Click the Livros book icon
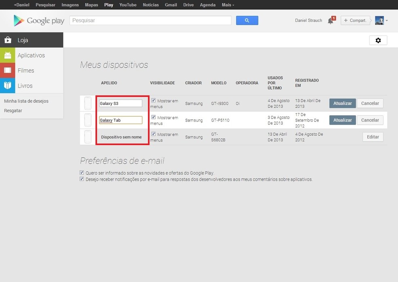 pyautogui.click(x=8, y=85)
